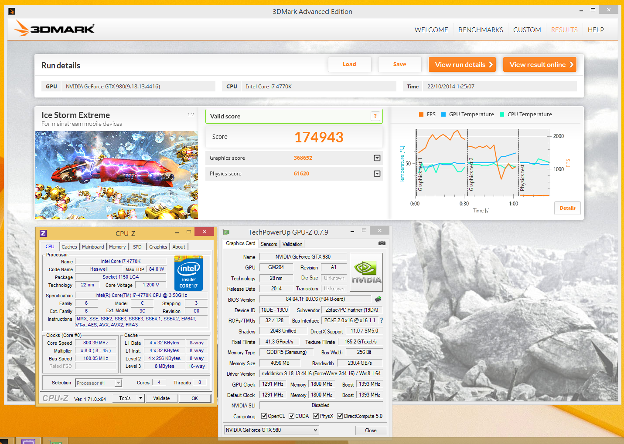Select the CPU tab in CPU-Z
The width and height of the screenshot is (624, 444).
point(50,246)
